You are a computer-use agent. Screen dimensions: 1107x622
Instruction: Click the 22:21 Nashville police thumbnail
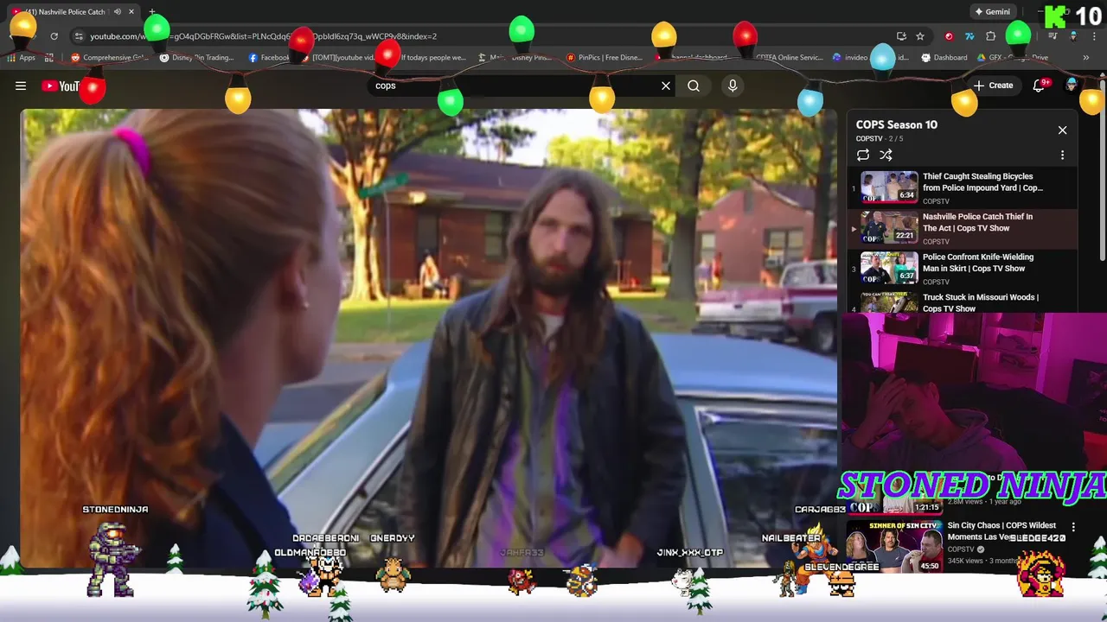coord(889,228)
